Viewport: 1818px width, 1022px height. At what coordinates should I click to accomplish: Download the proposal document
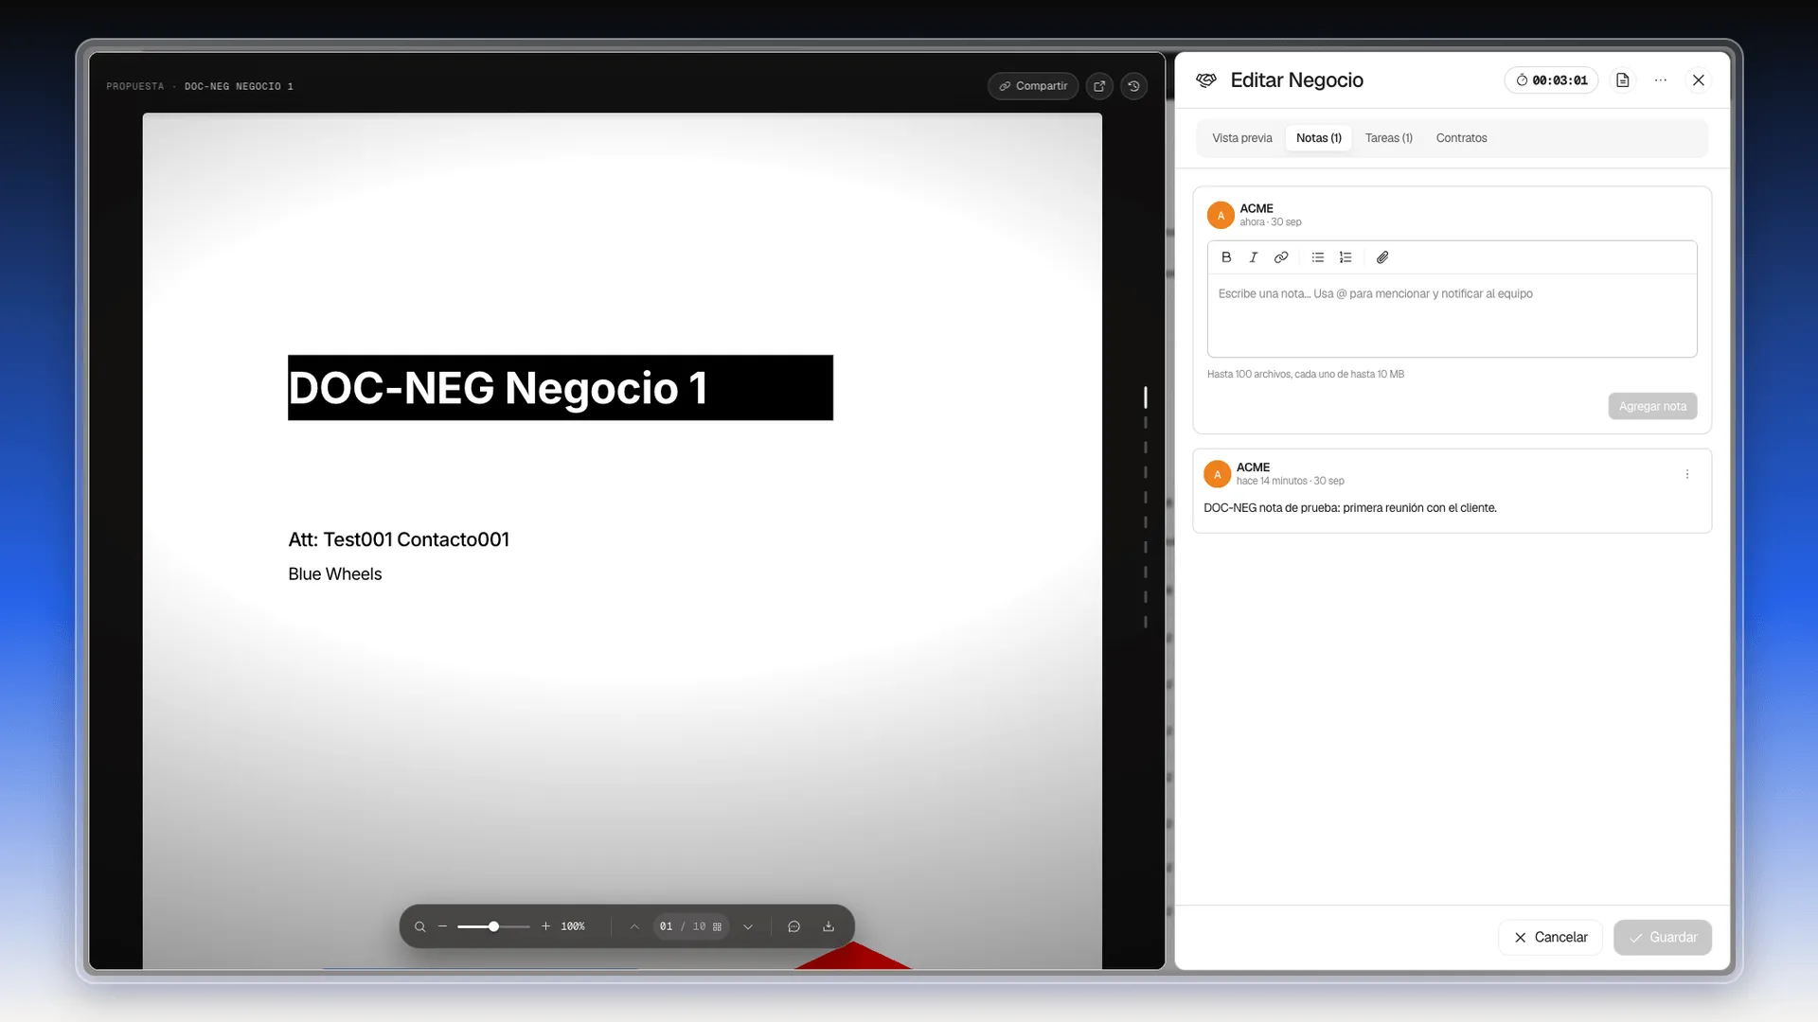[x=829, y=926]
